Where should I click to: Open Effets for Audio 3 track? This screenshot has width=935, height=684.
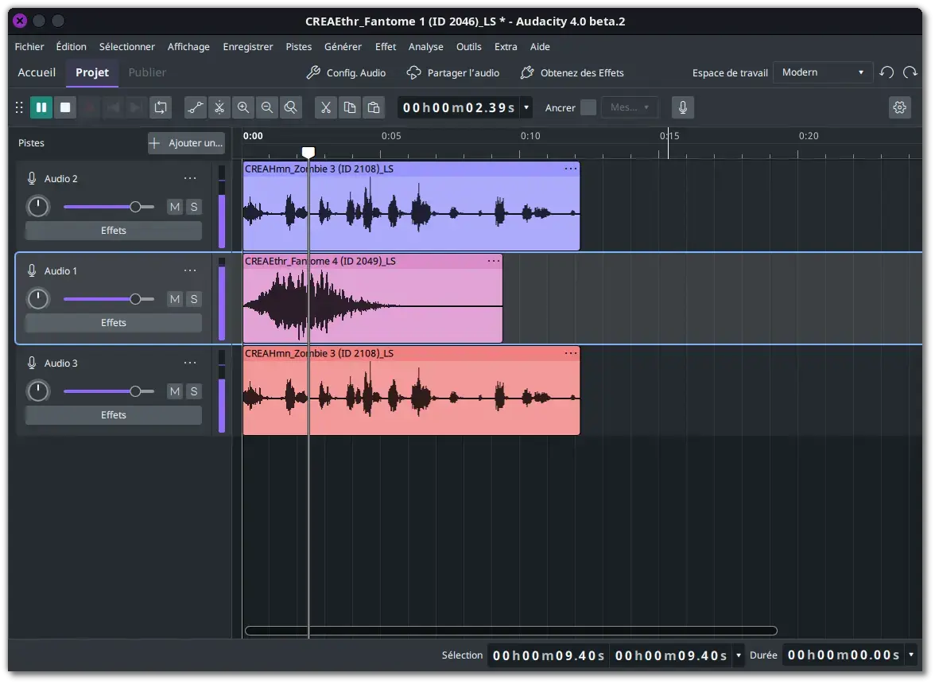pos(113,416)
